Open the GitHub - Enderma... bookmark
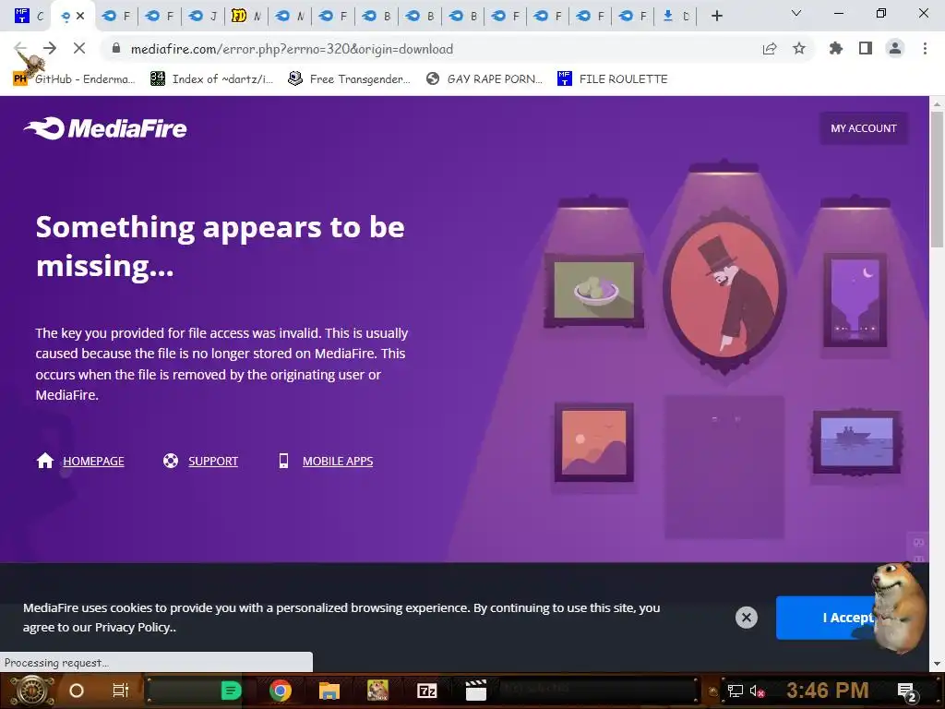 [74, 78]
